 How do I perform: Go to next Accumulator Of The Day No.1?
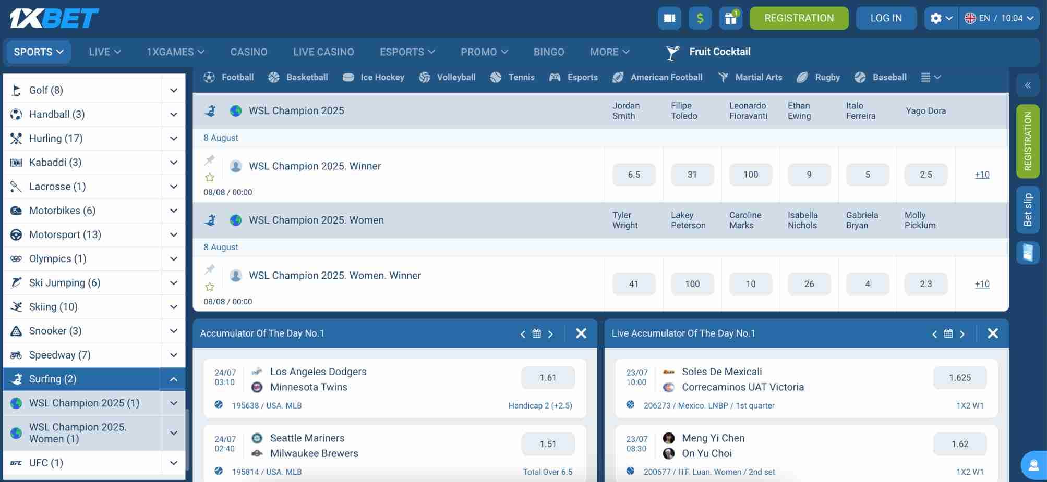click(550, 334)
